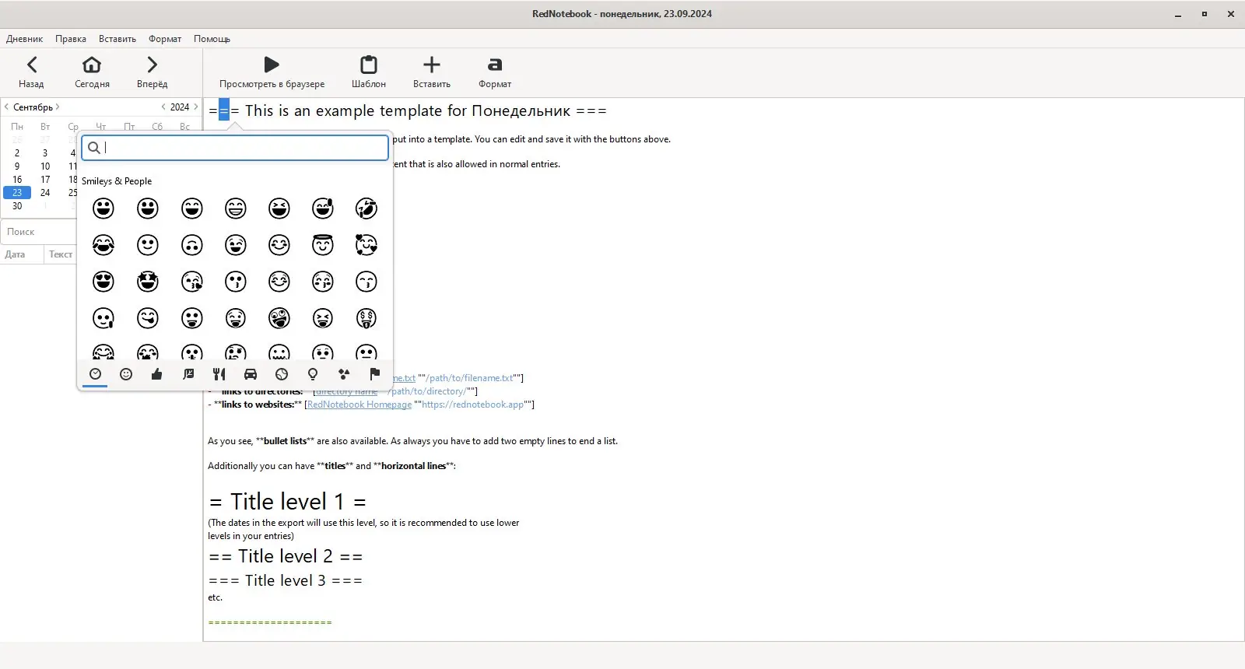
Task: Open the Формат toolbar button
Action: pyautogui.click(x=495, y=72)
